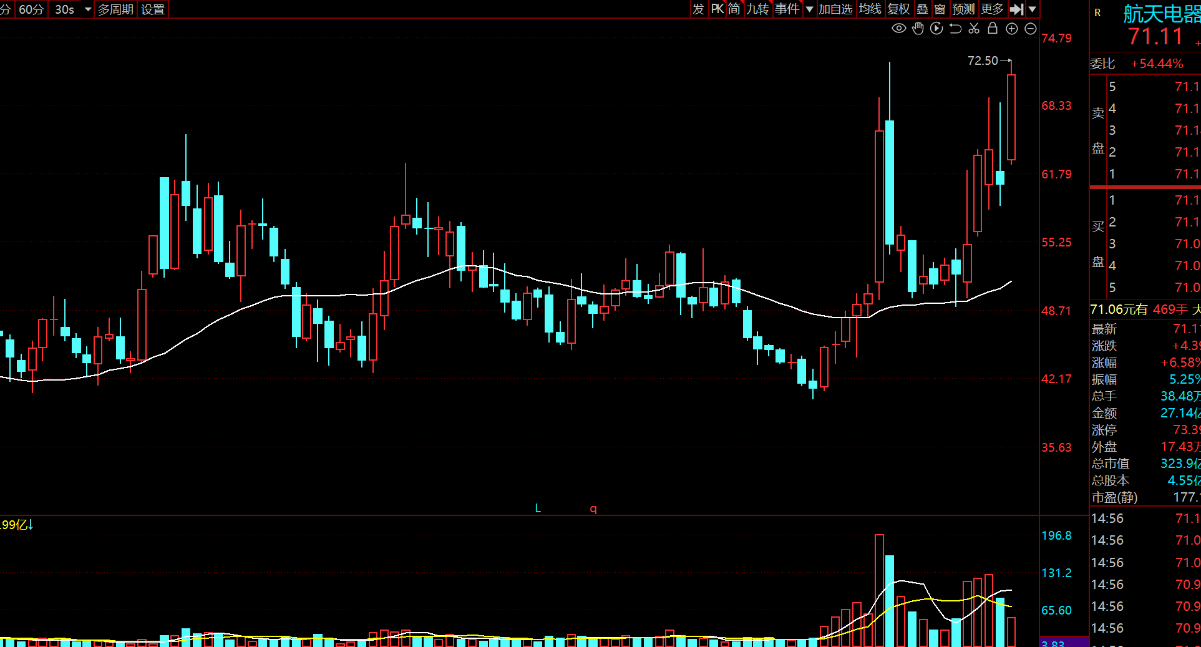Click 加自选 to add to watchlist
Screen dimensions: 1201x647
coord(835,9)
